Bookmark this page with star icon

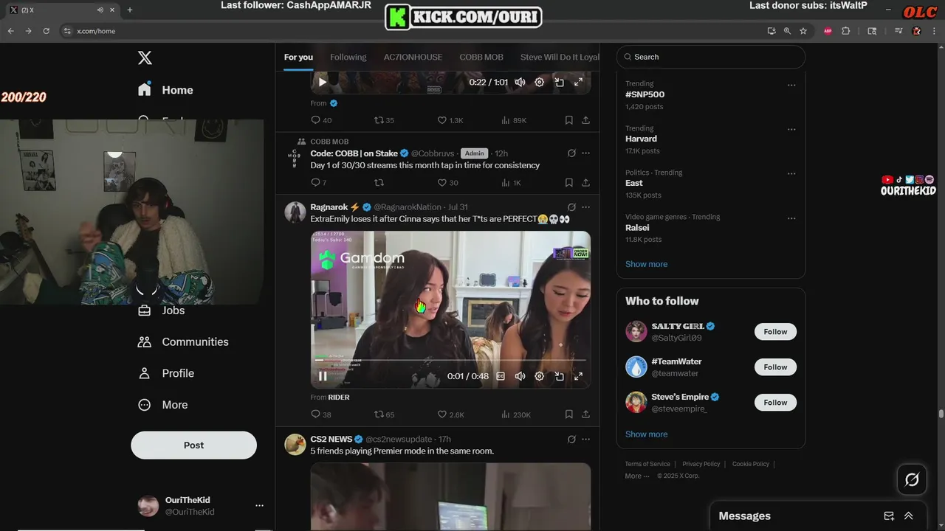coord(803,31)
